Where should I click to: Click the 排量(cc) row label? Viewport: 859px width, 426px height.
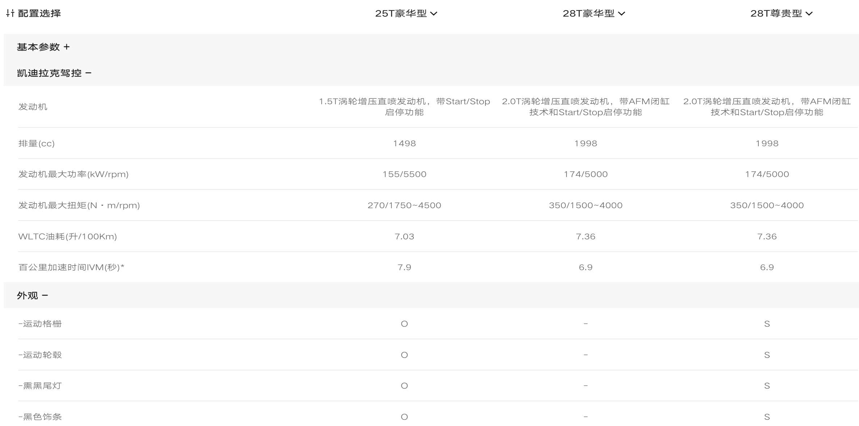[36, 143]
